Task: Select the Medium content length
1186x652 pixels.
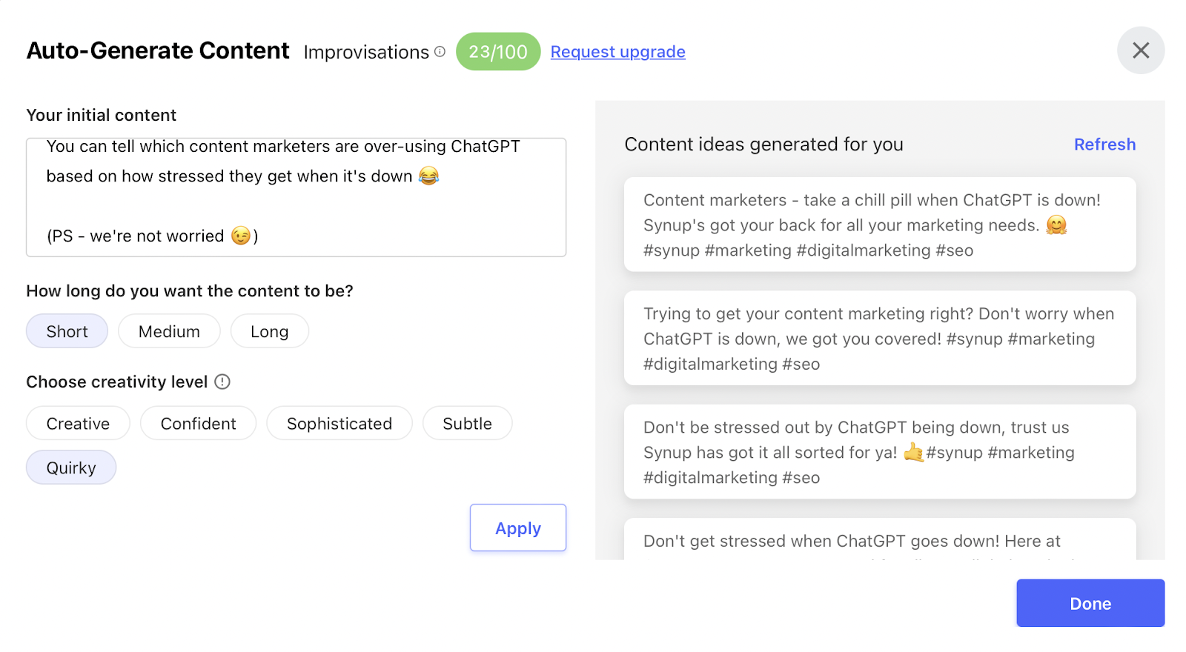Action: (x=169, y=331)
